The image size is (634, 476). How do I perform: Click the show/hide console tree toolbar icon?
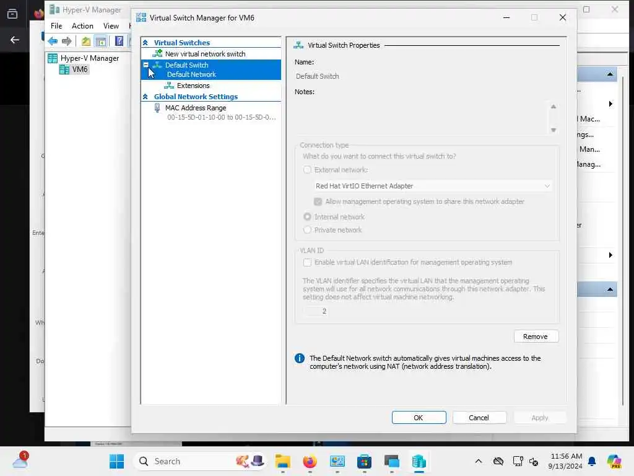pyautogui.click(x=100, y=41)
